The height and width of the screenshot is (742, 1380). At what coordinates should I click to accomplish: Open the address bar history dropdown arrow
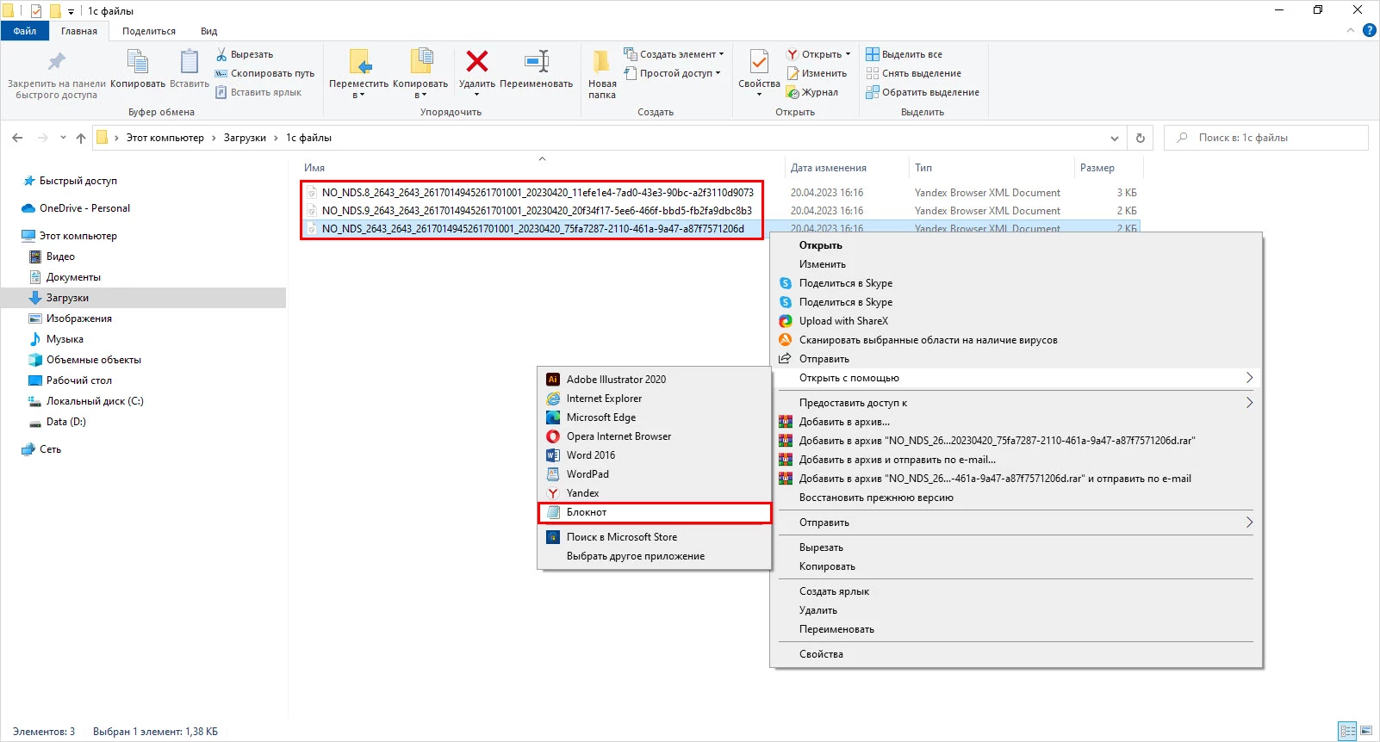pyautogui.click(x=1115, y=138)
